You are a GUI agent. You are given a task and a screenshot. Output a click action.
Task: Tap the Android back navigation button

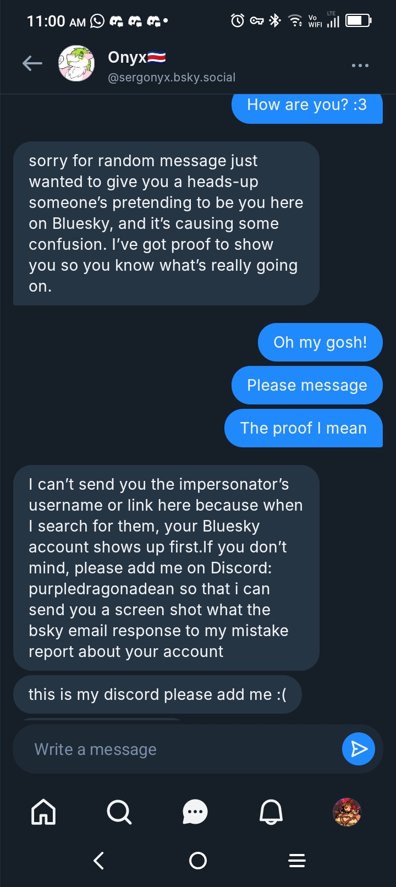[x=99, y=861]
